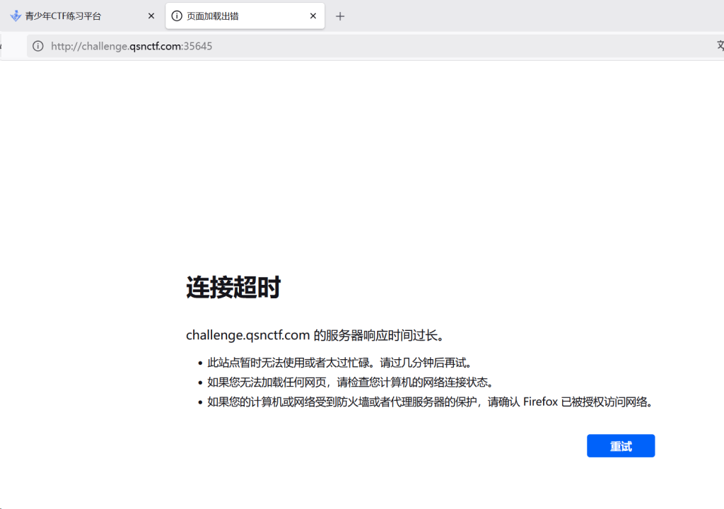Screen dimensions: 724x509
Task: Click the bullet about 检查网络连接状态
Action: coord(349,382)
